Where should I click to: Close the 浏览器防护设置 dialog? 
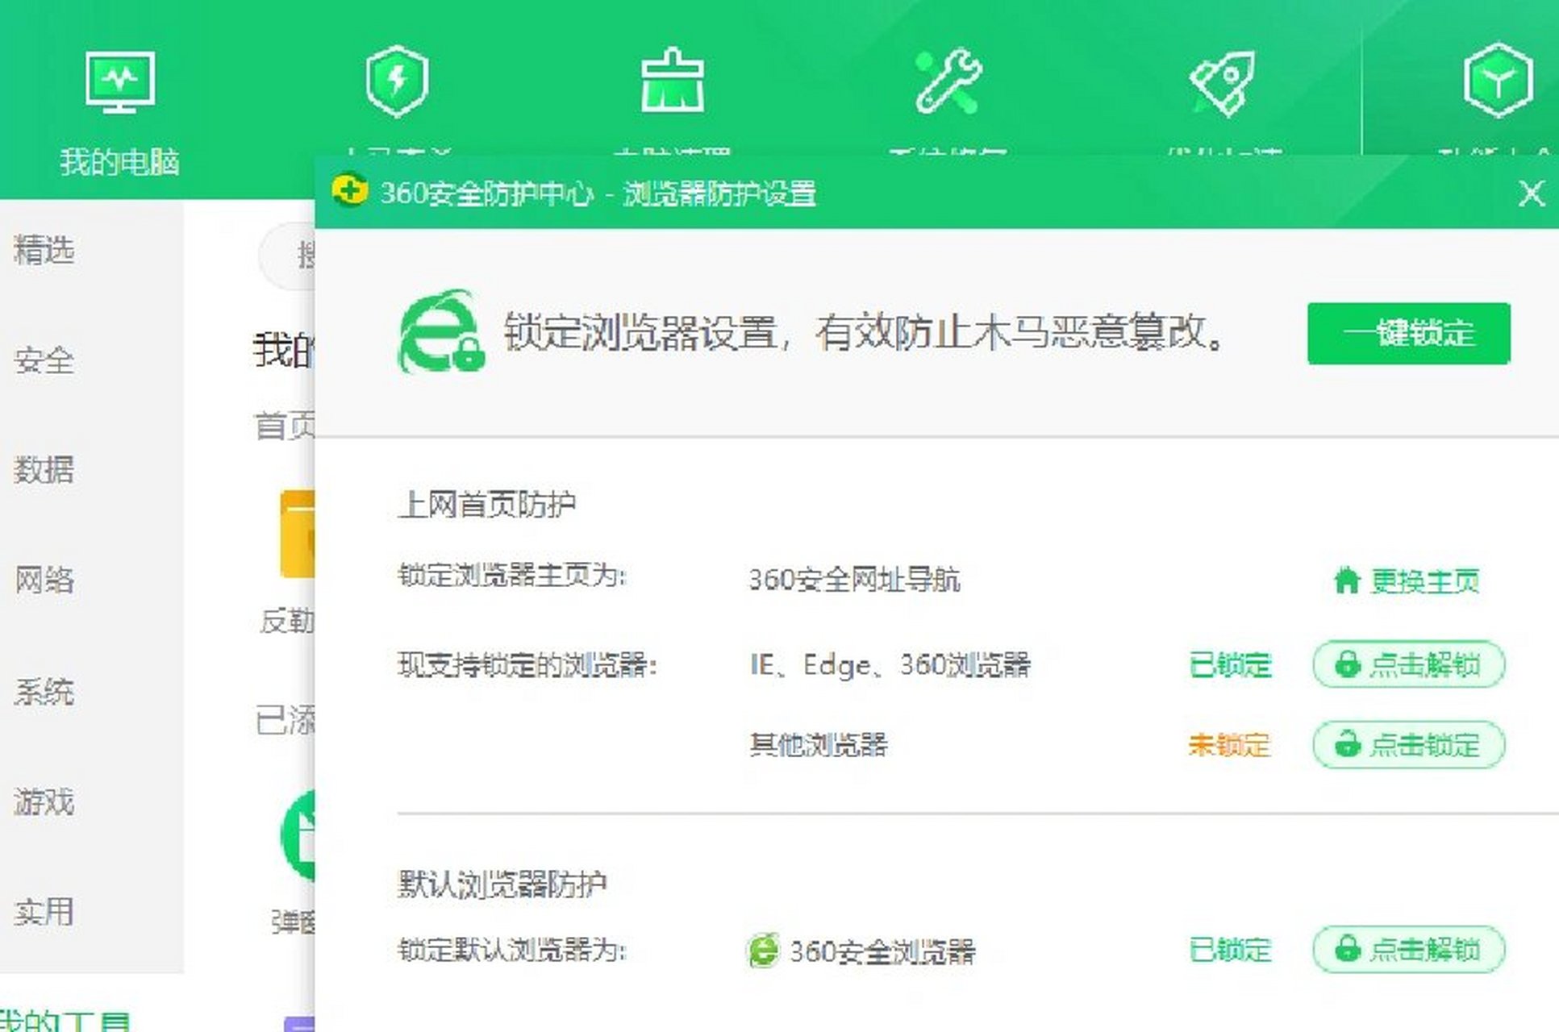1531,193
